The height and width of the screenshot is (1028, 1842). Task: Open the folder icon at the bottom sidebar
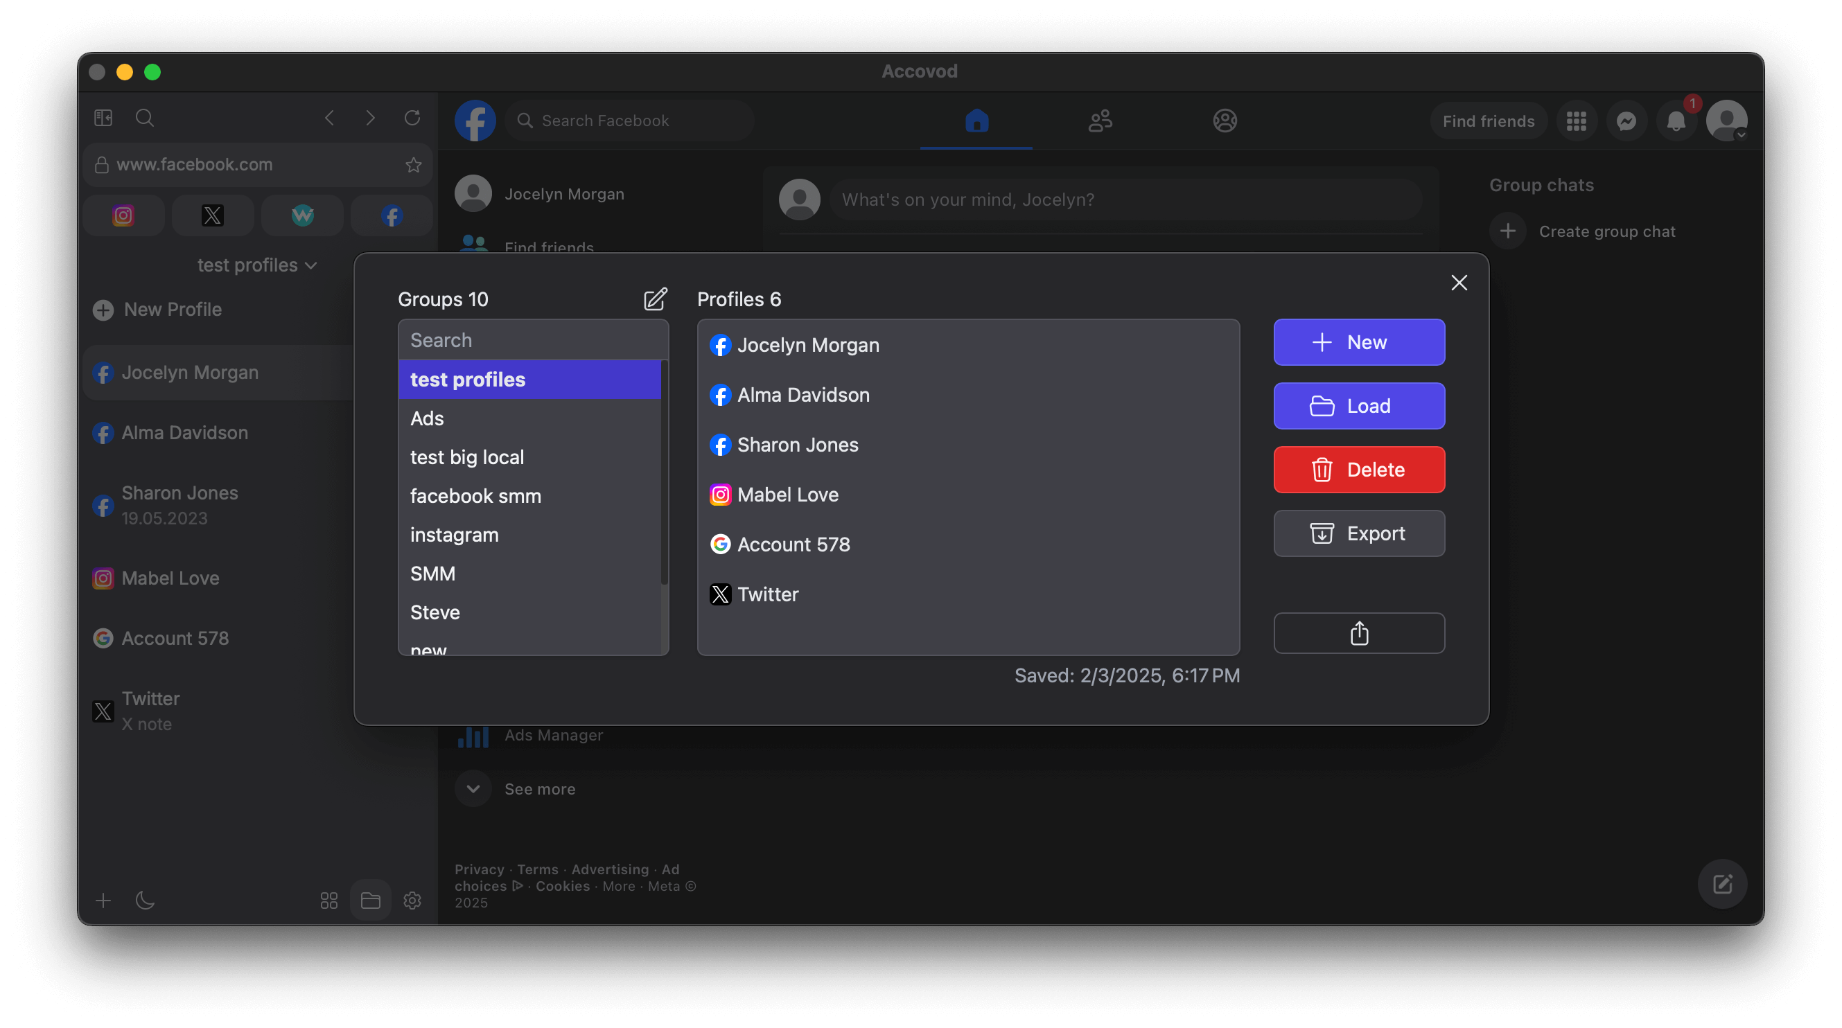pos(370,901)
